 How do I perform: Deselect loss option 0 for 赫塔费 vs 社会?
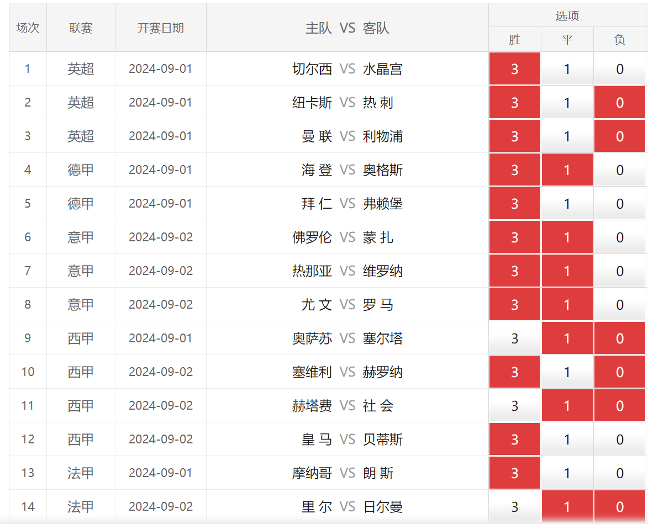(x=619, y=405)
